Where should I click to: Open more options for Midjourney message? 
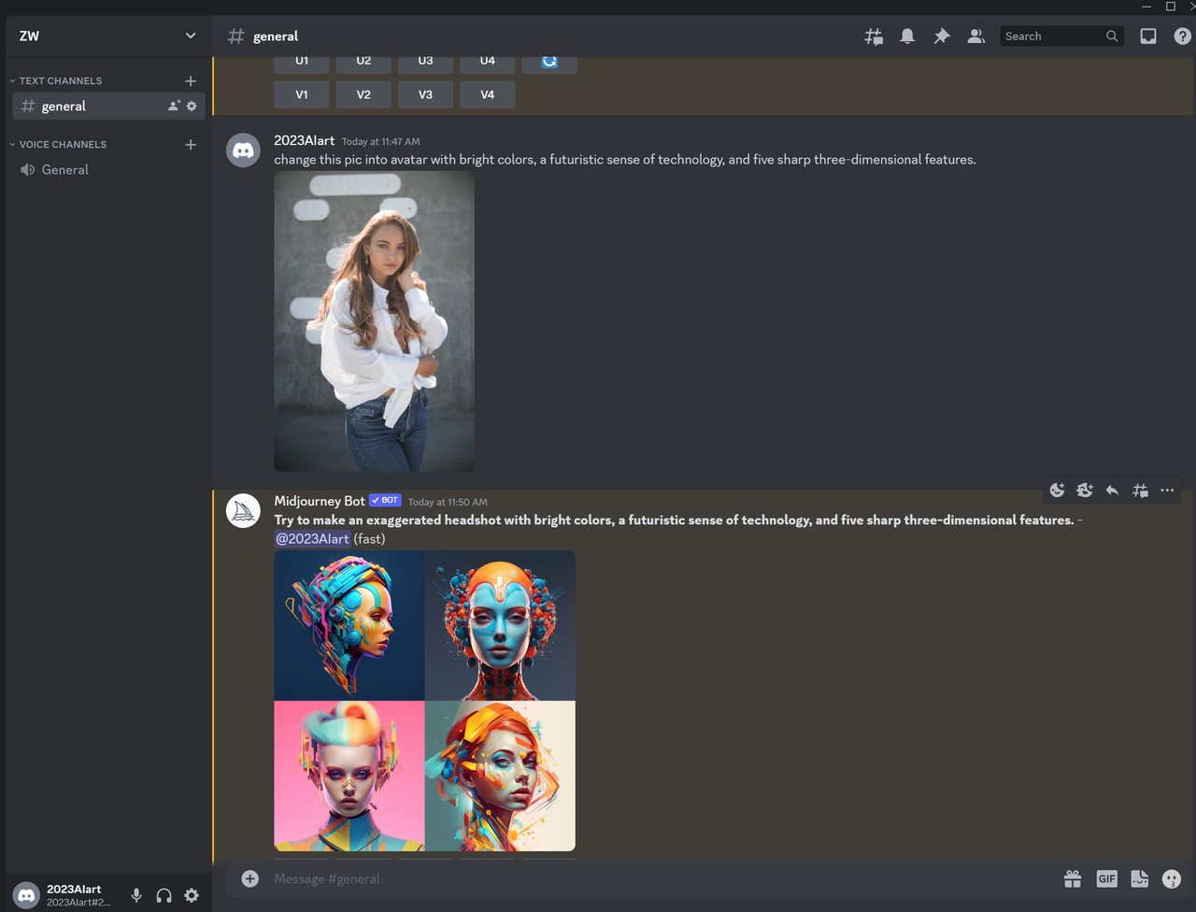tap(1167, 490)
